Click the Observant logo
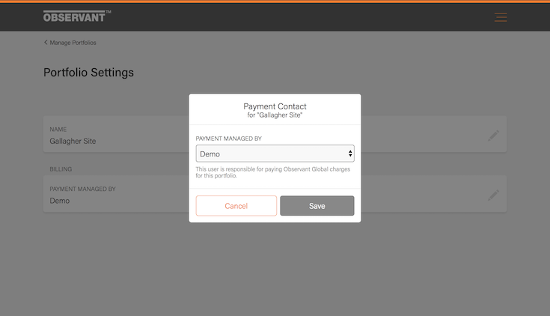Screen dimensions: 550x316 tap(76, 16)
